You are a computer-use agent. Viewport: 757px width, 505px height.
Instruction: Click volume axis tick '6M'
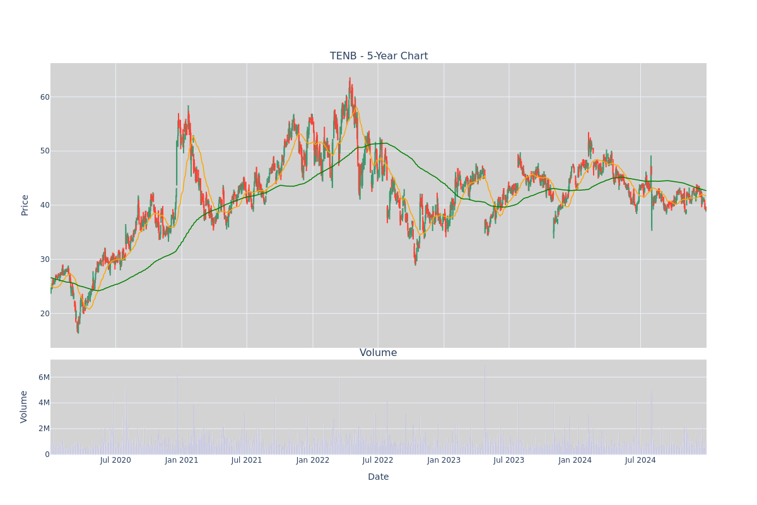point(44,377)
